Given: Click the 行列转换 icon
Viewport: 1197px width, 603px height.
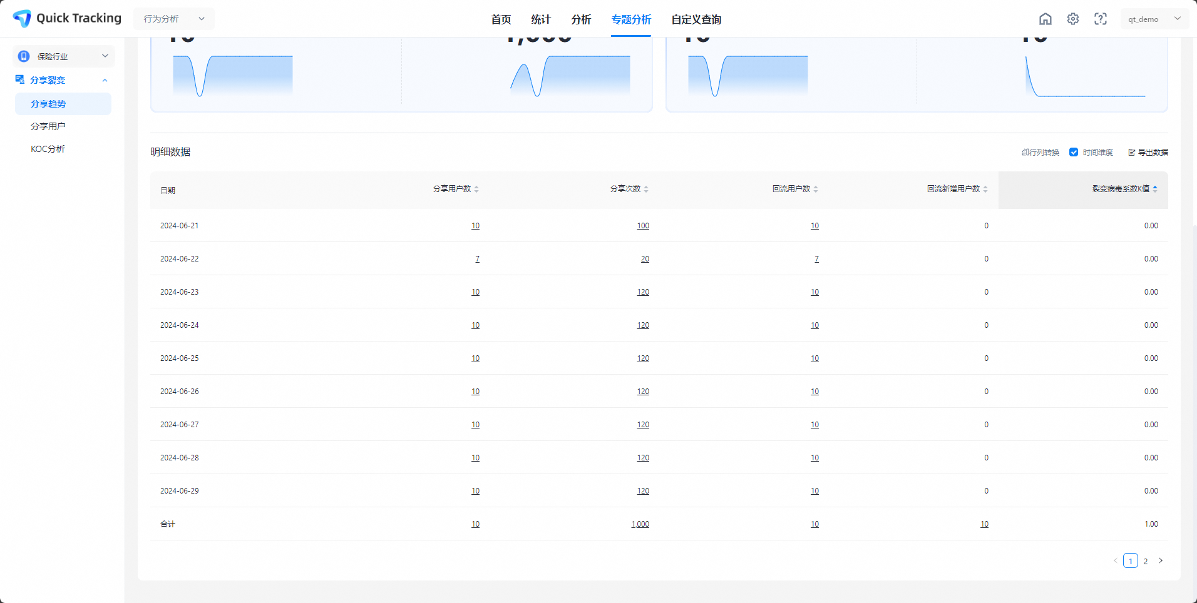Looking at the screenshot, I should pyautogui.click(x=1025, y=153).
